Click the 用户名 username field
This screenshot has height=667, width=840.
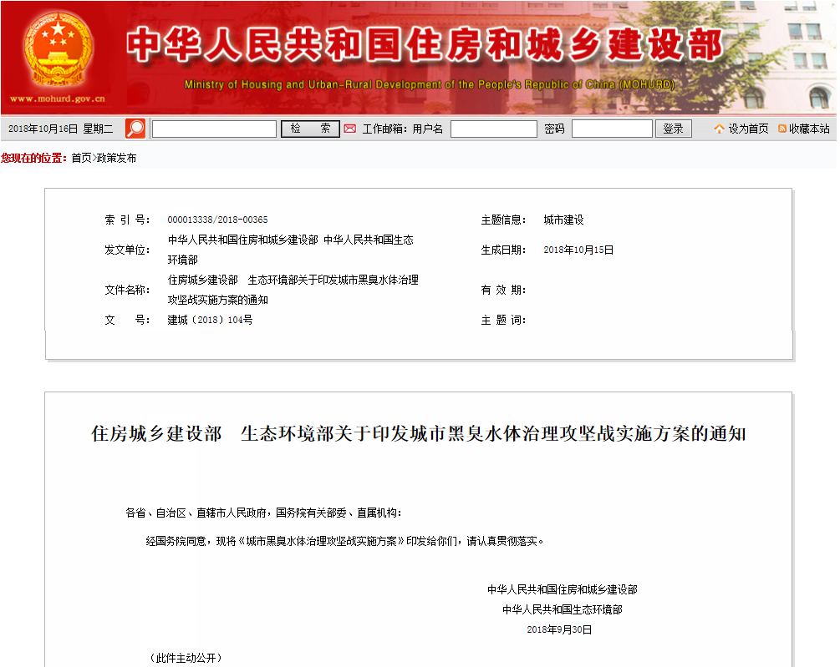point(496,128)
